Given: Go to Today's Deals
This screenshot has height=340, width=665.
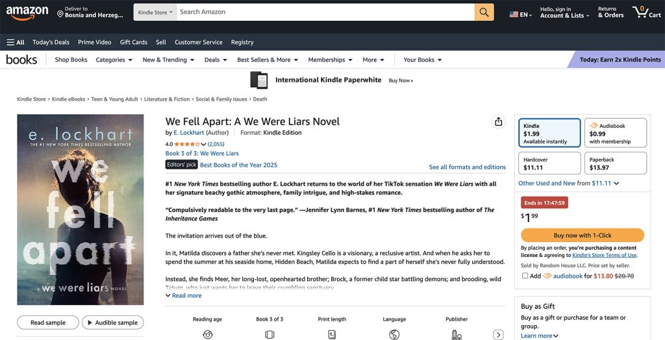Looking at the screenshot, I should point(51,42).
